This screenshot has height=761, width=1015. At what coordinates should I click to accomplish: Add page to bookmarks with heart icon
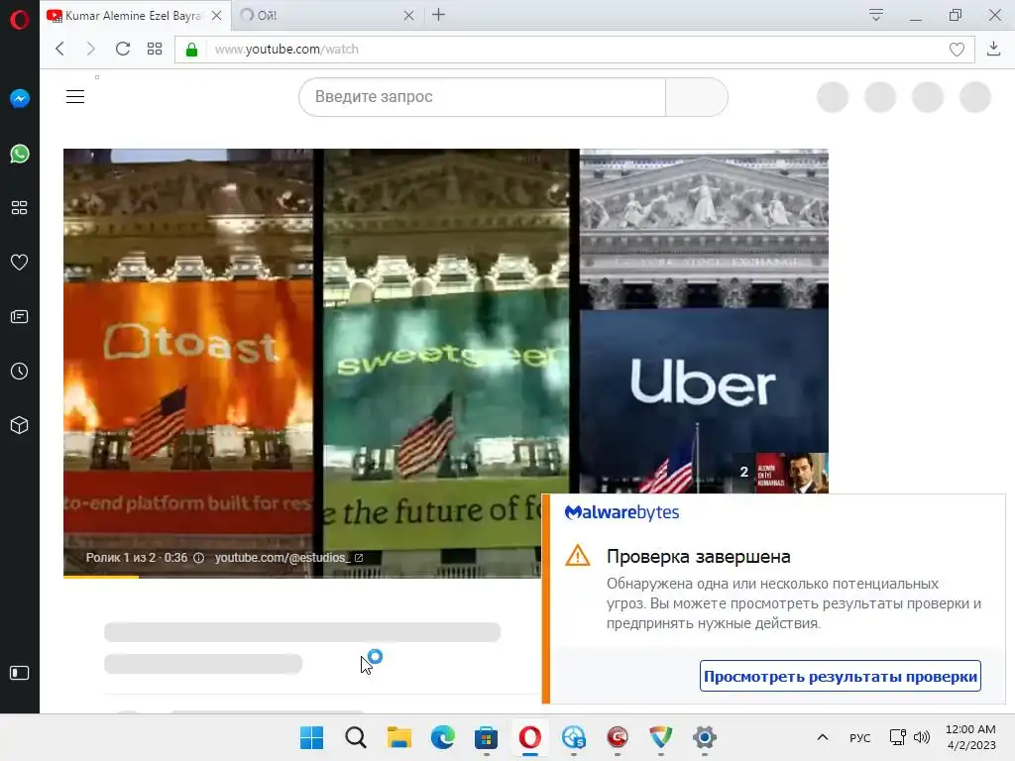(x=957, y=50)
